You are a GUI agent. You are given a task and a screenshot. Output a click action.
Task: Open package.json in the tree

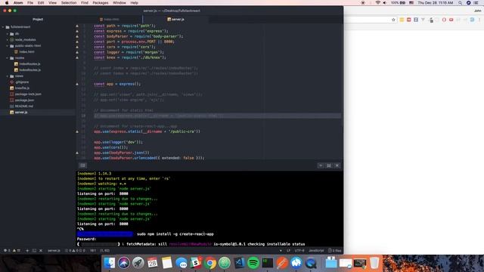(x=24, y=100)
